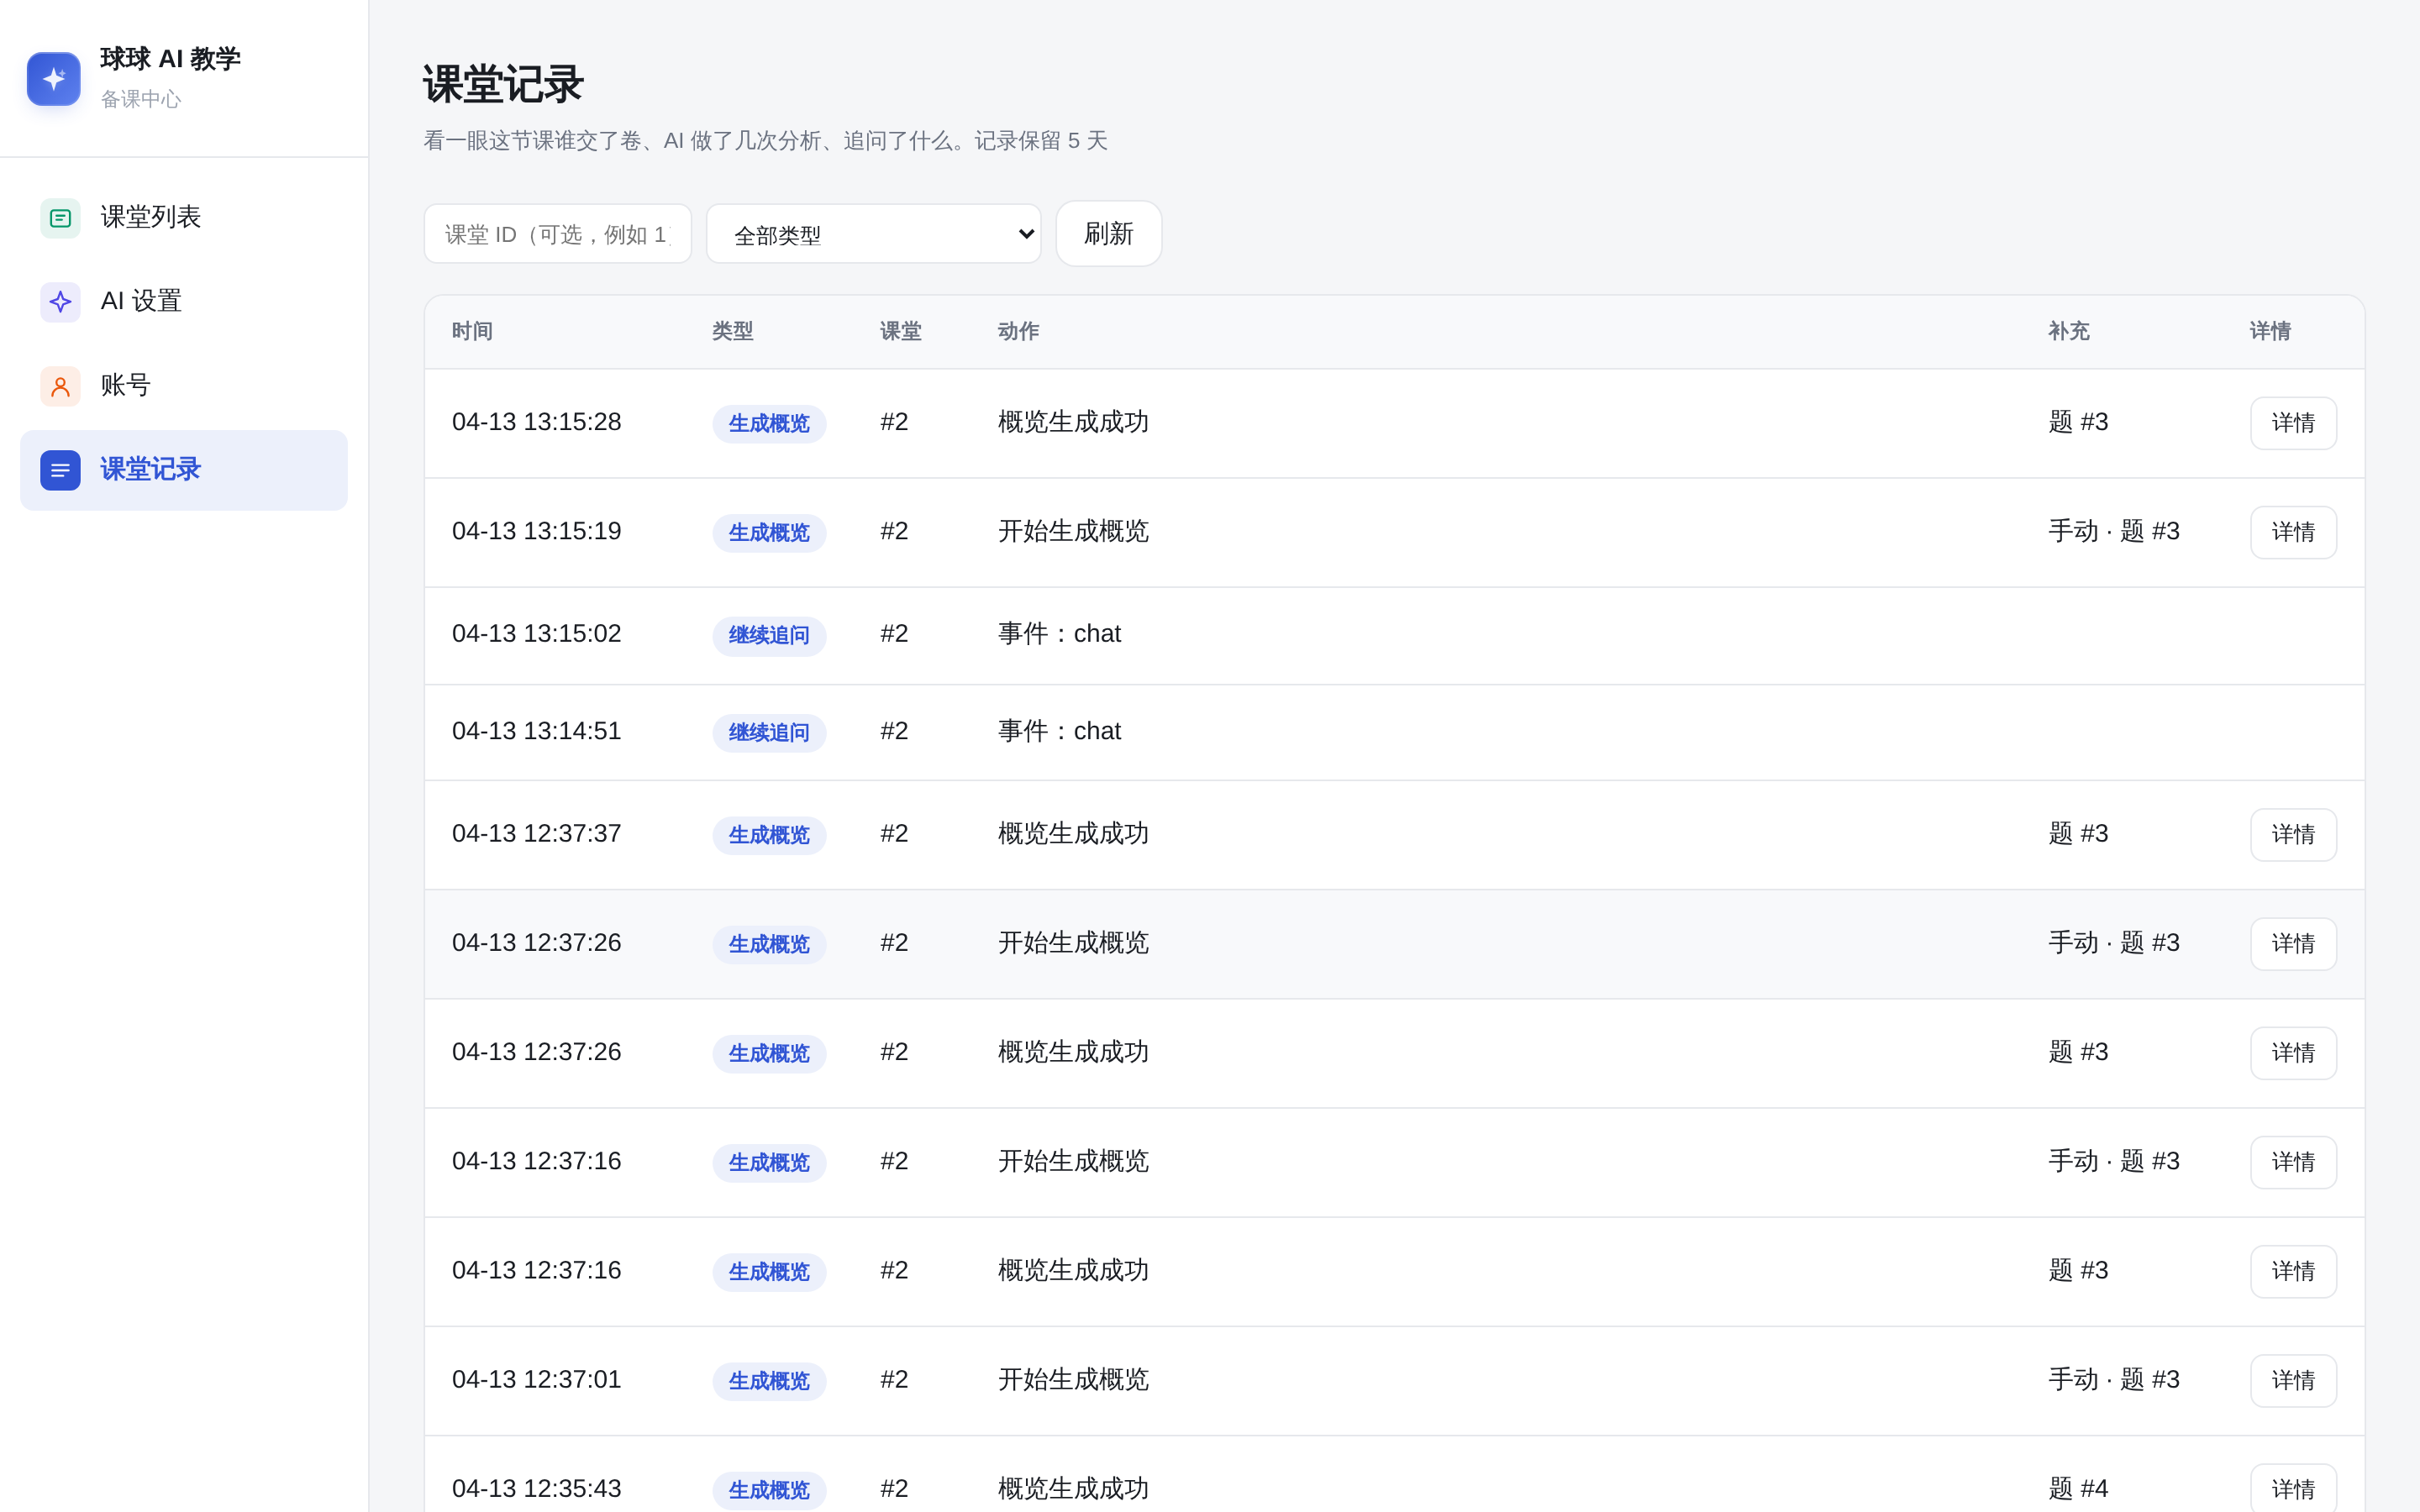The image size is (2420, 1512).
Task: Click the 课堂记录 page heading
Action: 503,85
